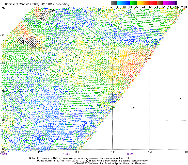Click the '-114' longitude axis label
The height and width of the screenshot is (165, 188).
76,152
